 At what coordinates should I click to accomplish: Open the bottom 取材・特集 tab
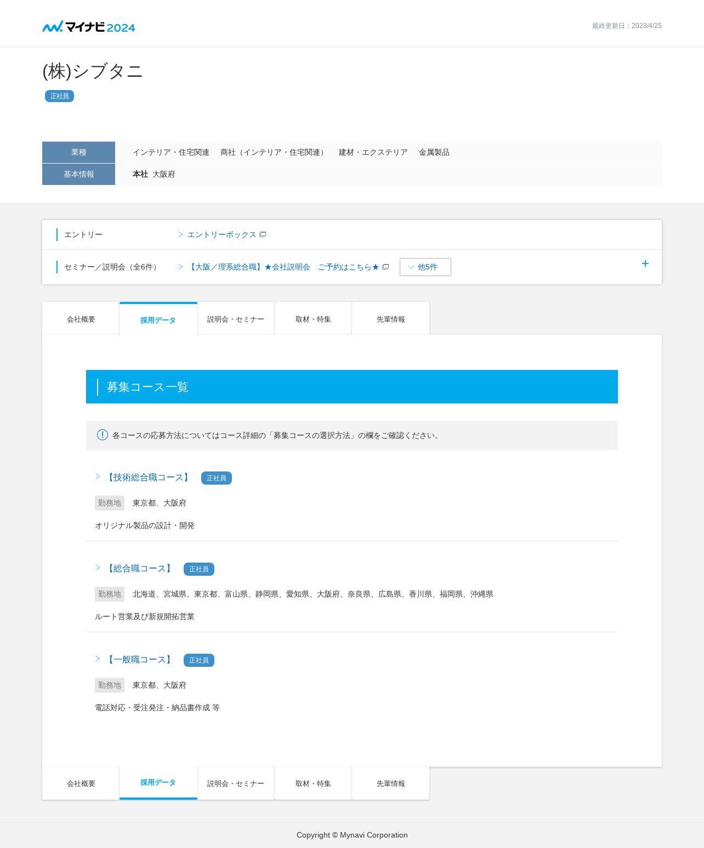coord(313,783)
